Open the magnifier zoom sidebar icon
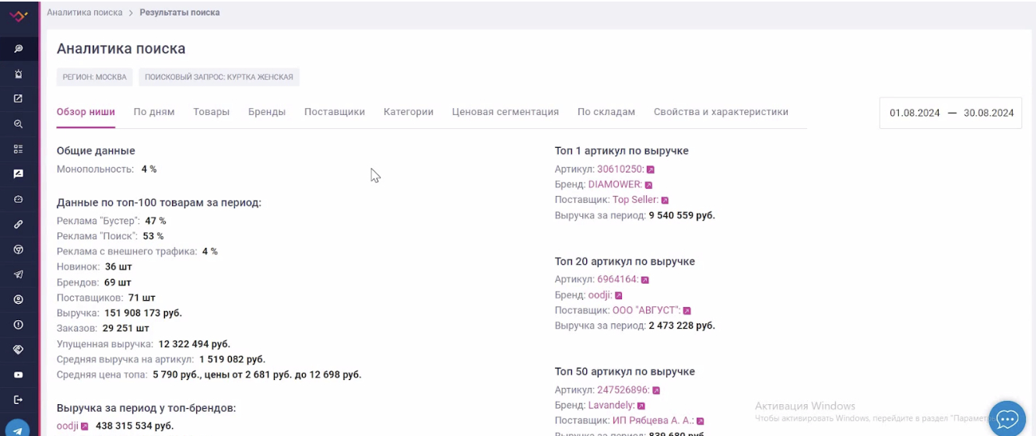The width and height of the screenshot is (1036, 436). point(18,124)
